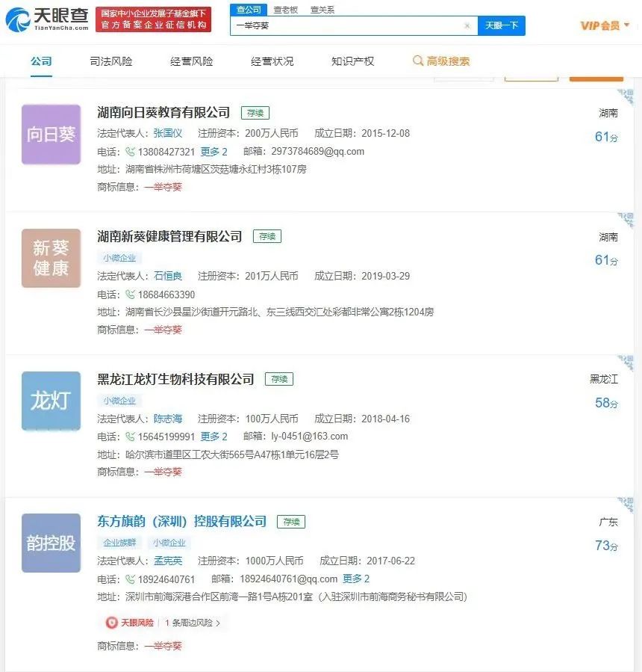Screen dimensions: 642x672
Task: Click the 61分 score of 湖南向日葵教育
Action: click(x=606, y=137)
